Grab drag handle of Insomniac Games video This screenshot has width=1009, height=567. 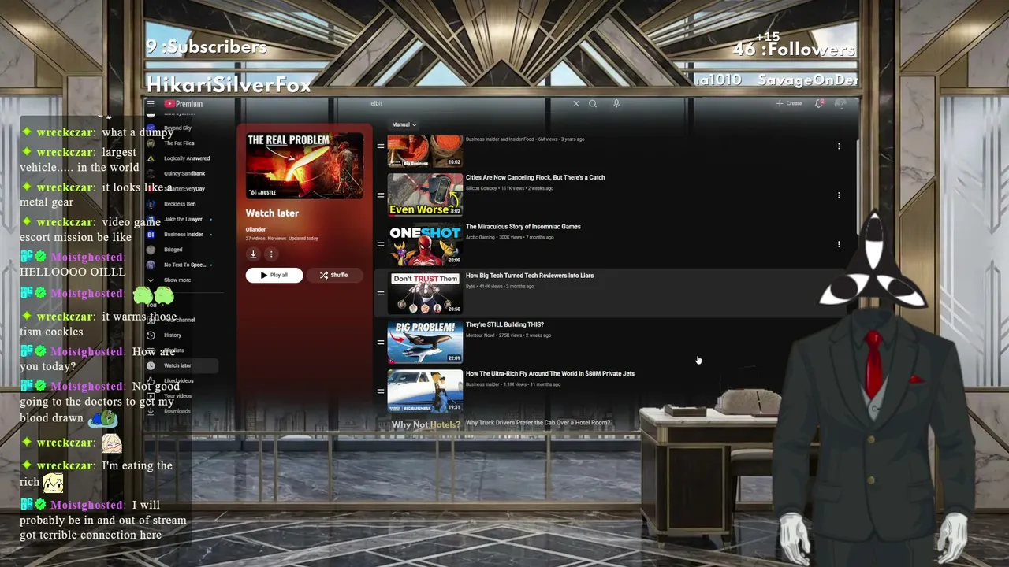[x=381, y=244]
